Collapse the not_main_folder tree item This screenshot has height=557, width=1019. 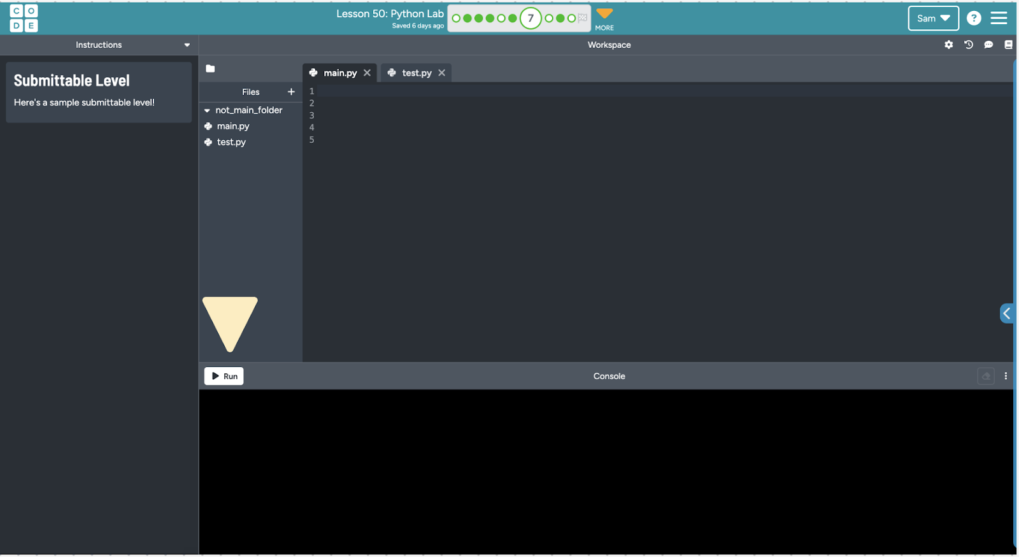207,110
